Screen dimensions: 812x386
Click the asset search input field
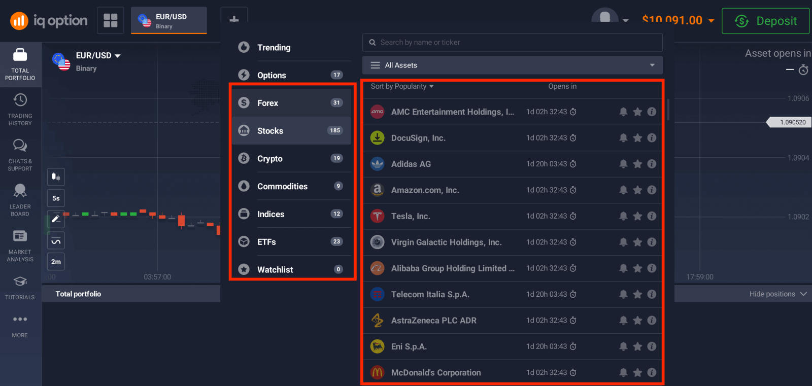(x=513, y=43)
